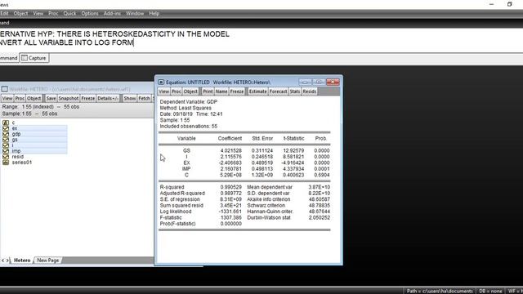The image size is (523, 294).
Task: Click Name in the Equation window toolbar
Action: click(221, 91)
